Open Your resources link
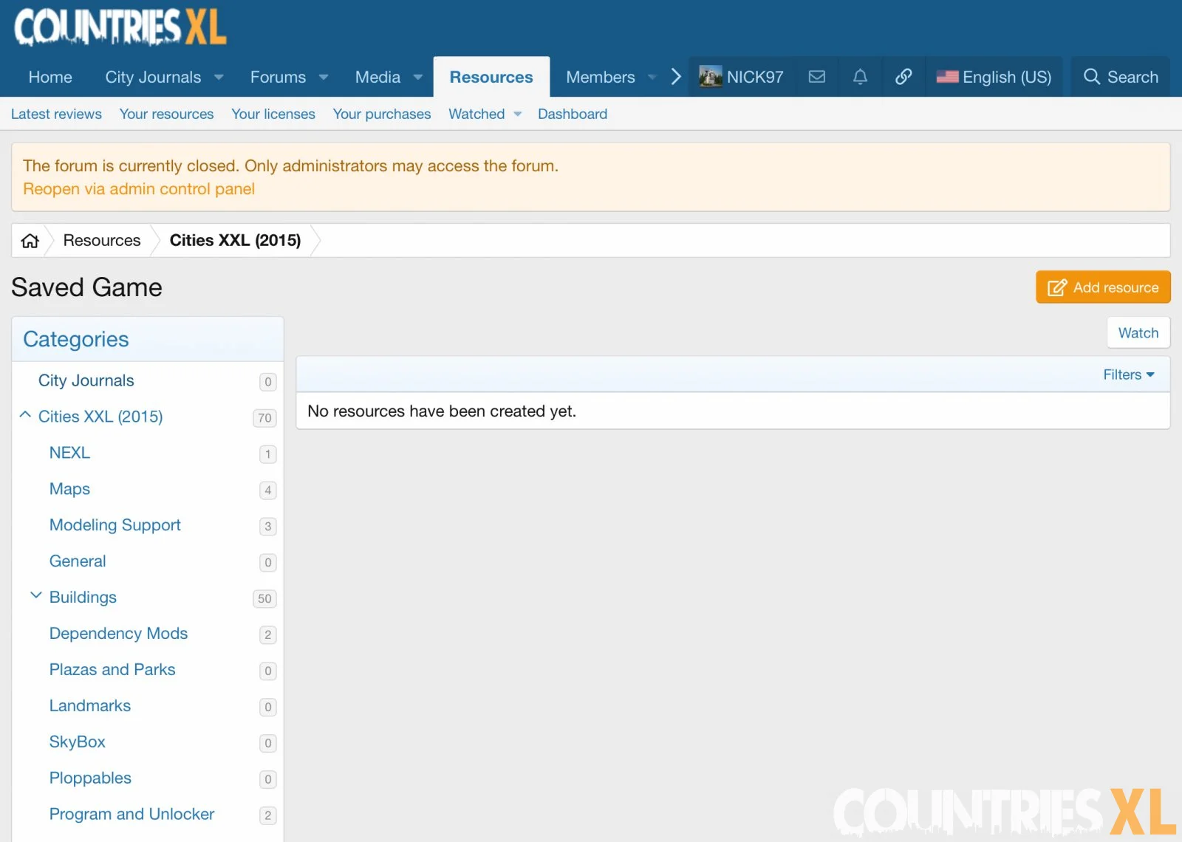 point(166,114)
